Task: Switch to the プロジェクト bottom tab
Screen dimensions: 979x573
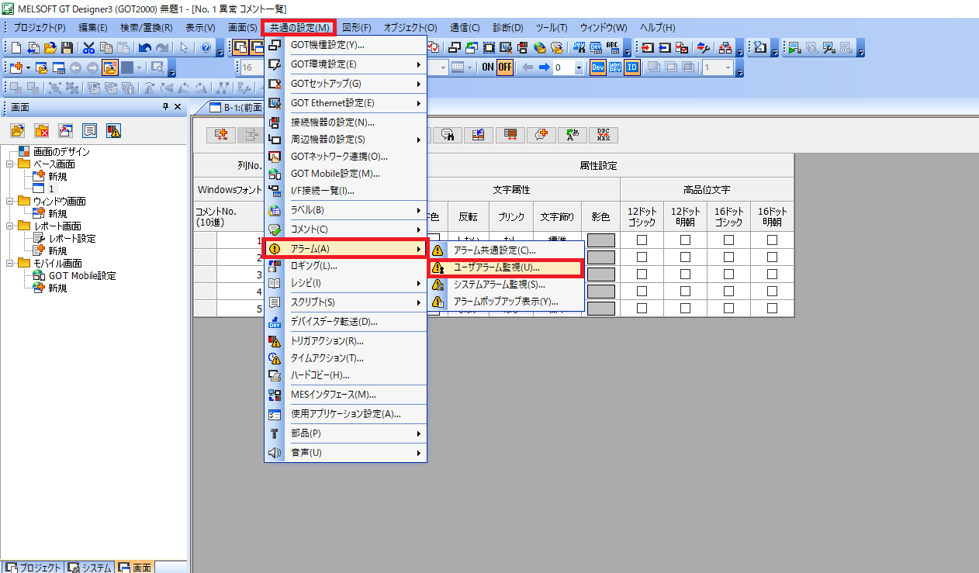Action: pos(33,568)
